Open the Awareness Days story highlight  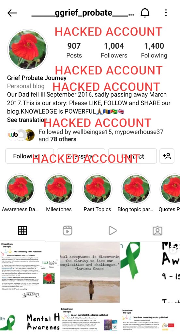pos(20,189)
